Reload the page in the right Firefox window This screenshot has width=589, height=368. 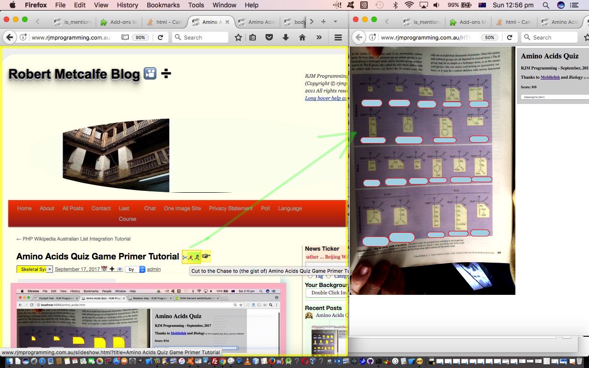[509, 38]
